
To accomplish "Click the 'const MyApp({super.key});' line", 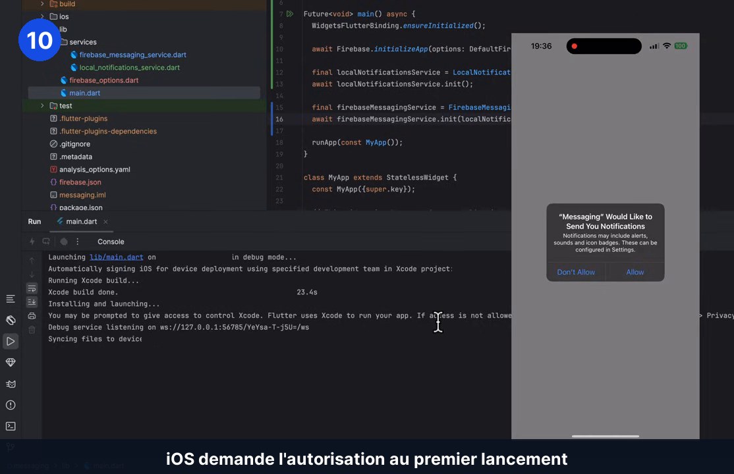I will [x=363, y=189].
